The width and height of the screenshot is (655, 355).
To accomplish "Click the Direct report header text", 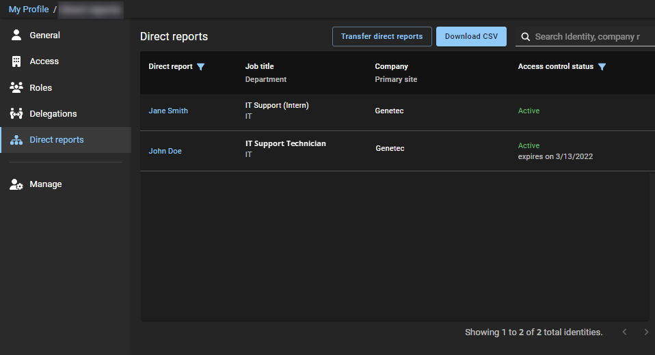I will pyautogui.click(x=170, y=66).
